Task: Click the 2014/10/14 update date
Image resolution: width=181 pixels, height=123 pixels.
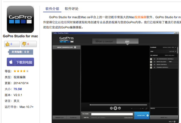Action: [21, 83]
